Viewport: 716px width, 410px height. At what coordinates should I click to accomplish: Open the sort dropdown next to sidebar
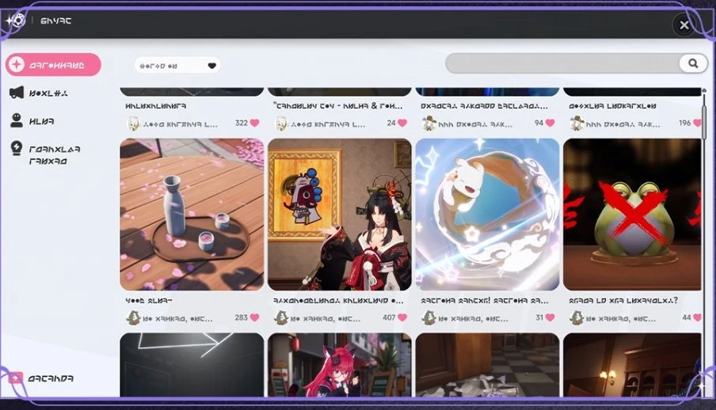point(177,66)
